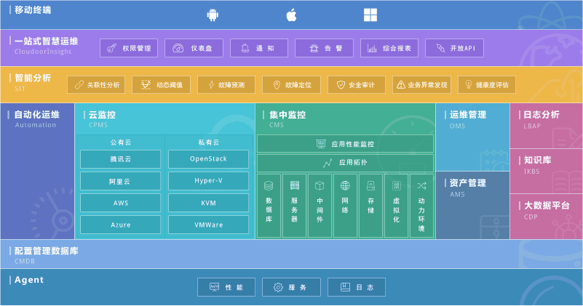Choose the 腾讯云 public cloud option
583x306 pixels.
coord(120,158)
